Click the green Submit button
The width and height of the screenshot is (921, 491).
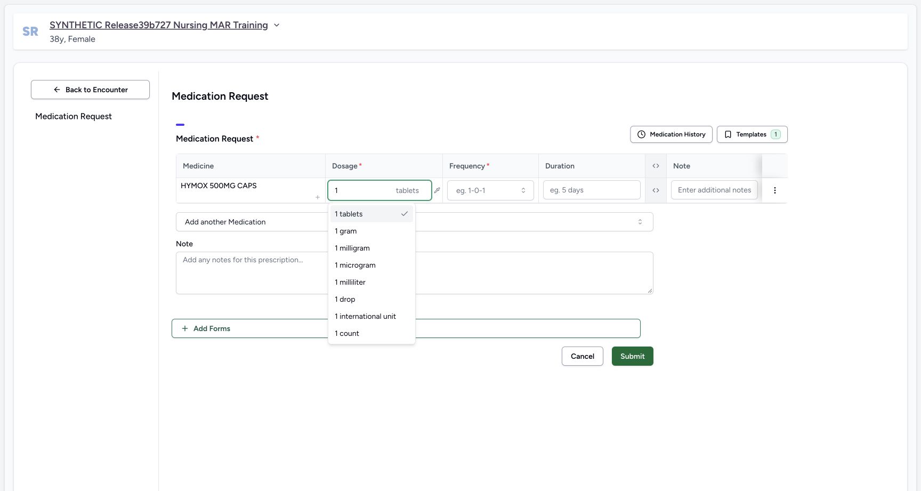coord(632,356)
